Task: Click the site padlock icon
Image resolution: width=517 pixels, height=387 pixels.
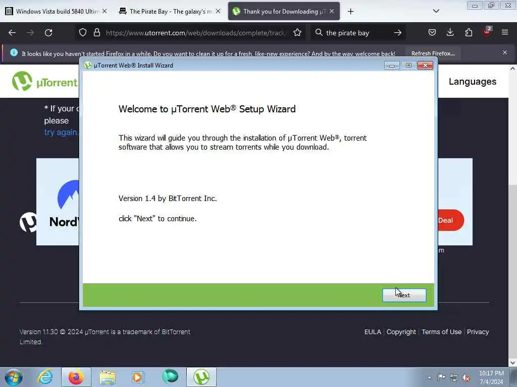Action: (96, 33)
